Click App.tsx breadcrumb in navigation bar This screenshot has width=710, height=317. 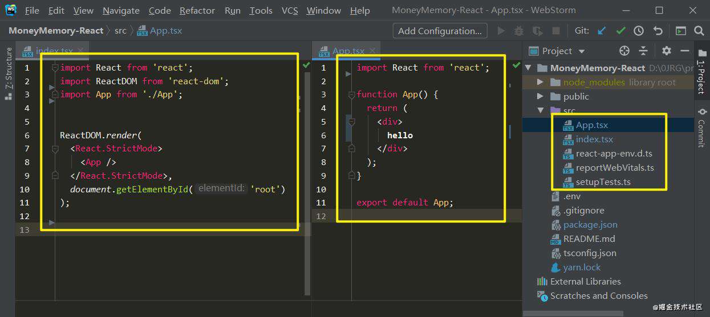point(160,31)
